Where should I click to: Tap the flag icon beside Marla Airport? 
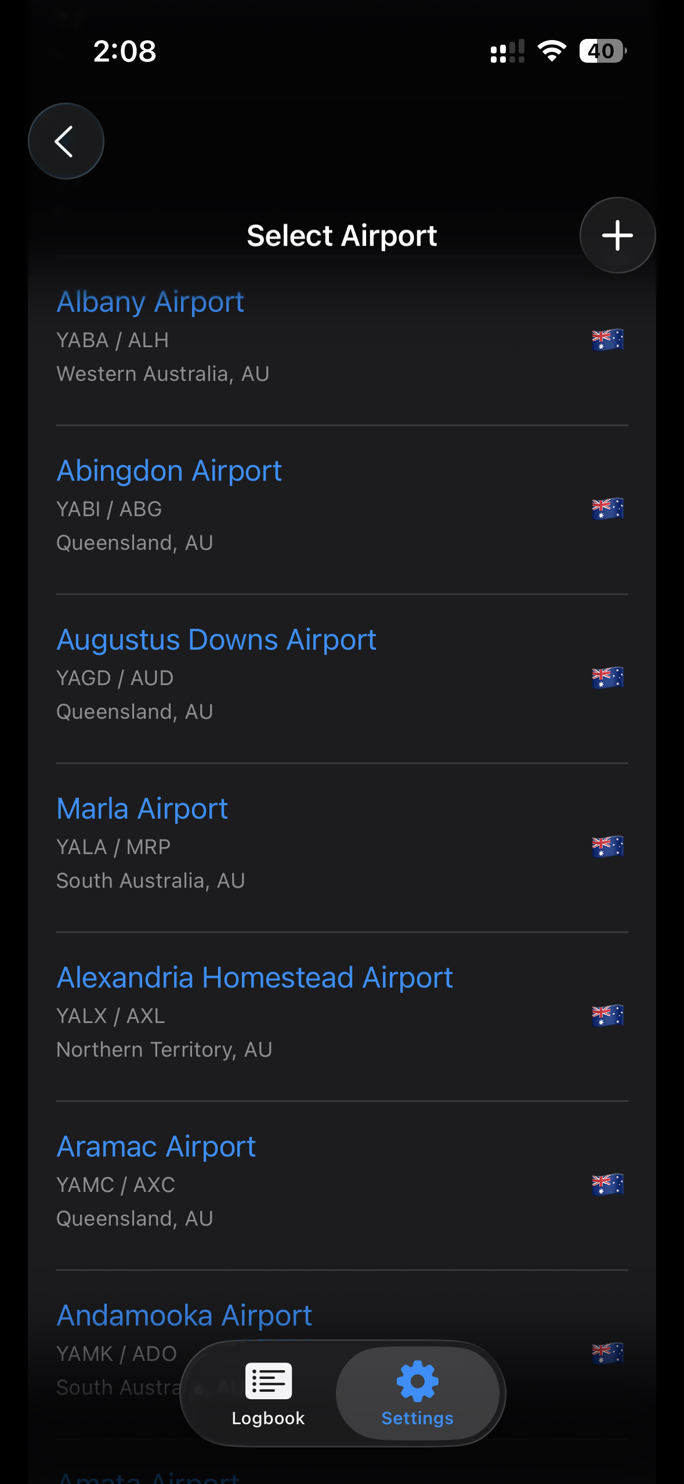(x=607, y=847)
